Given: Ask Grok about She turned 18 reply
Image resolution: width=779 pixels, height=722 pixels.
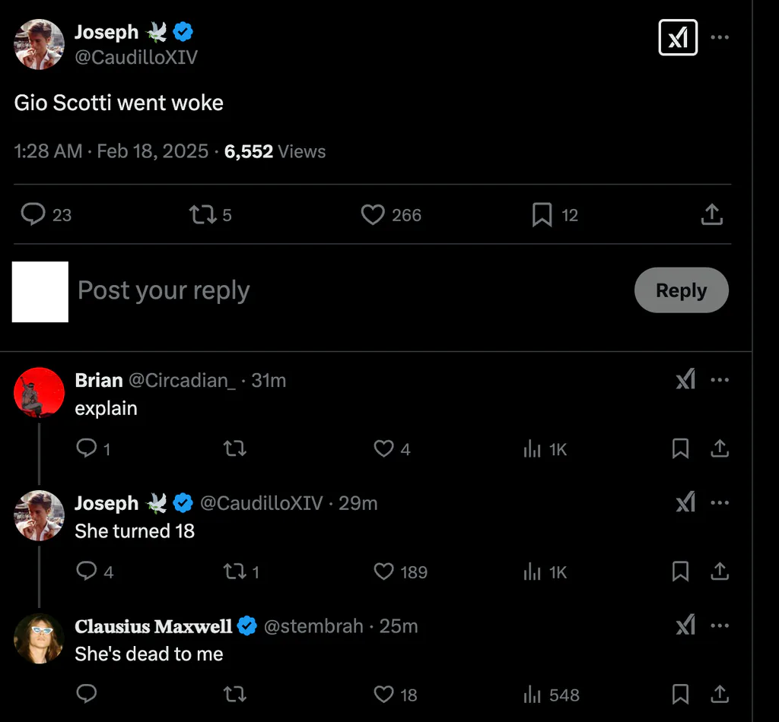Looking at the screenshot, I should coord(685,502).
